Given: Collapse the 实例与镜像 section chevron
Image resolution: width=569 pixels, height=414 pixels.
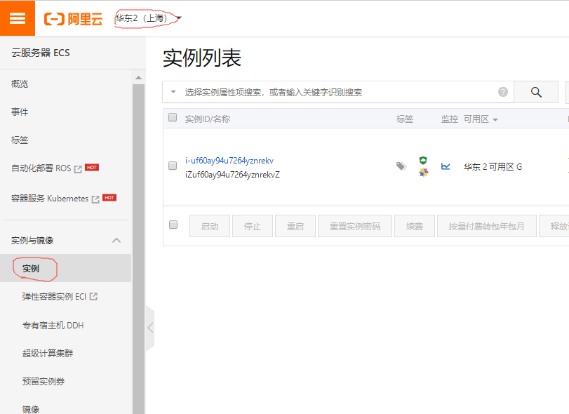Looking at the screenshot, I should coord(116,240).
